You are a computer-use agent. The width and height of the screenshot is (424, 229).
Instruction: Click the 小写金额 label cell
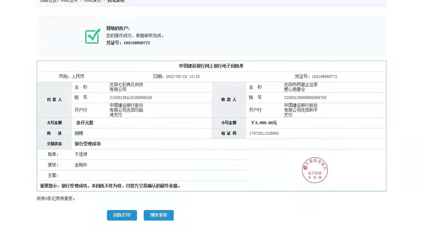[229, 123]
